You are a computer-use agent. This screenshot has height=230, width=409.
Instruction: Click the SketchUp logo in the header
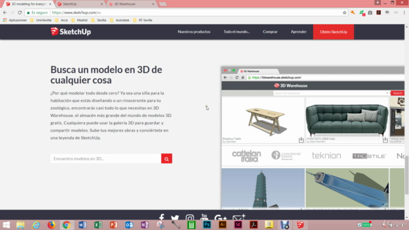coord(71,31)
